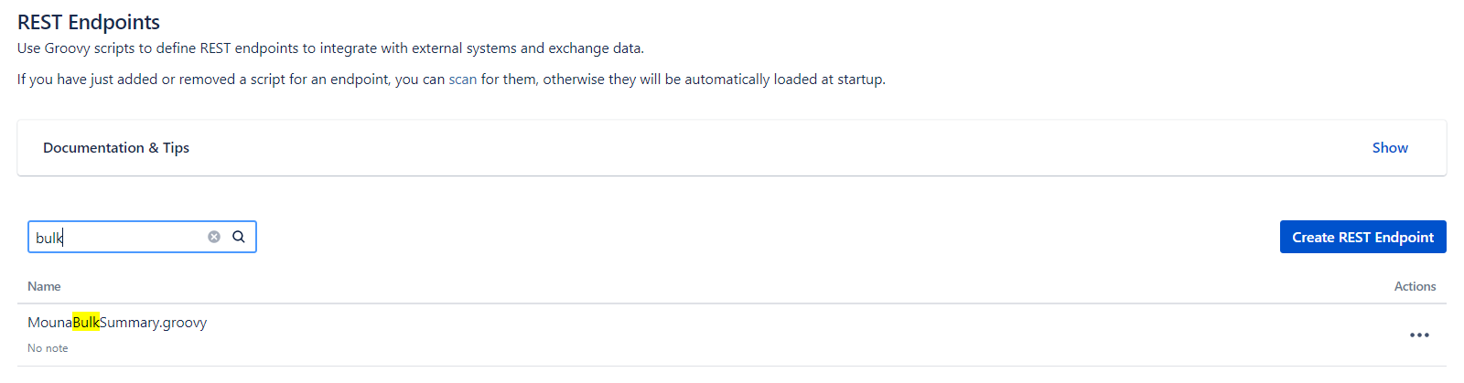
Task: Click the Actions column header
Action: (x=1415, y=287)
